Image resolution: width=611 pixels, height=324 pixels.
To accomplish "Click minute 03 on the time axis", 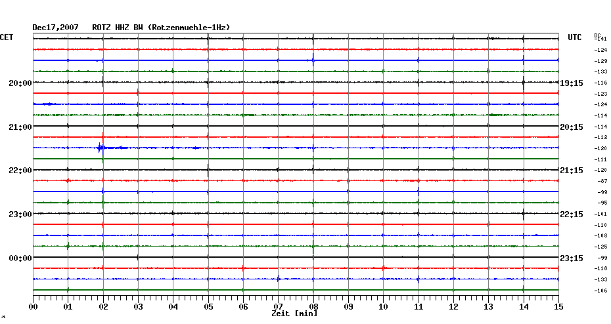I will 139,307.
